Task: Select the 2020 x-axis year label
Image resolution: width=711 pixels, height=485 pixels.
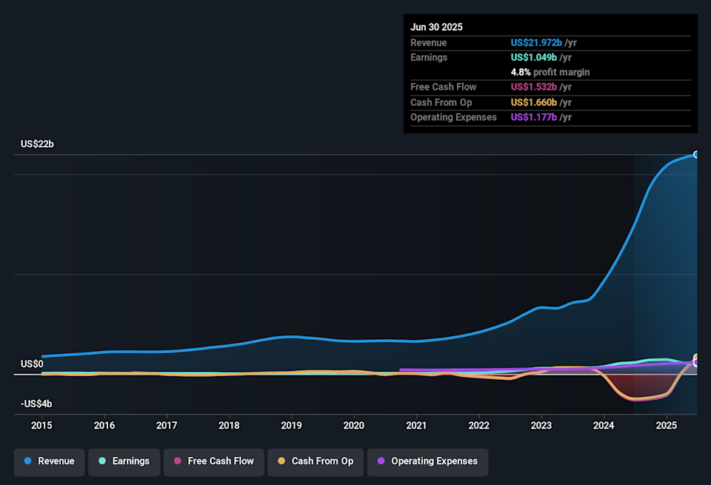Action: tap(354, 425)
